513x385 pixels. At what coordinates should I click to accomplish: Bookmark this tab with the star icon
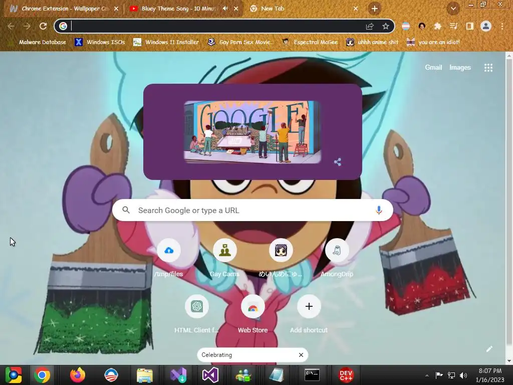tap(386, 26)
